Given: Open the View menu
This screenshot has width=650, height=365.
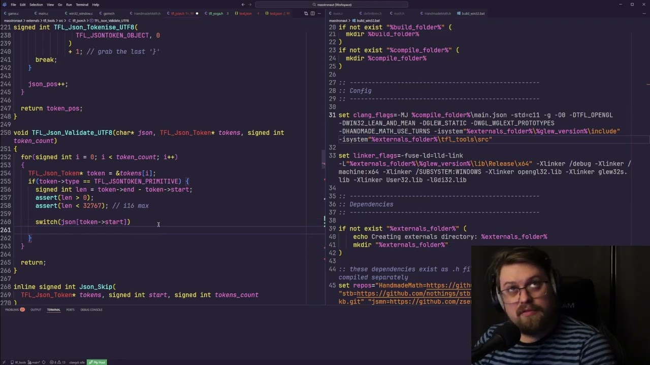Looking at the screenshot, I should [50, 5].
